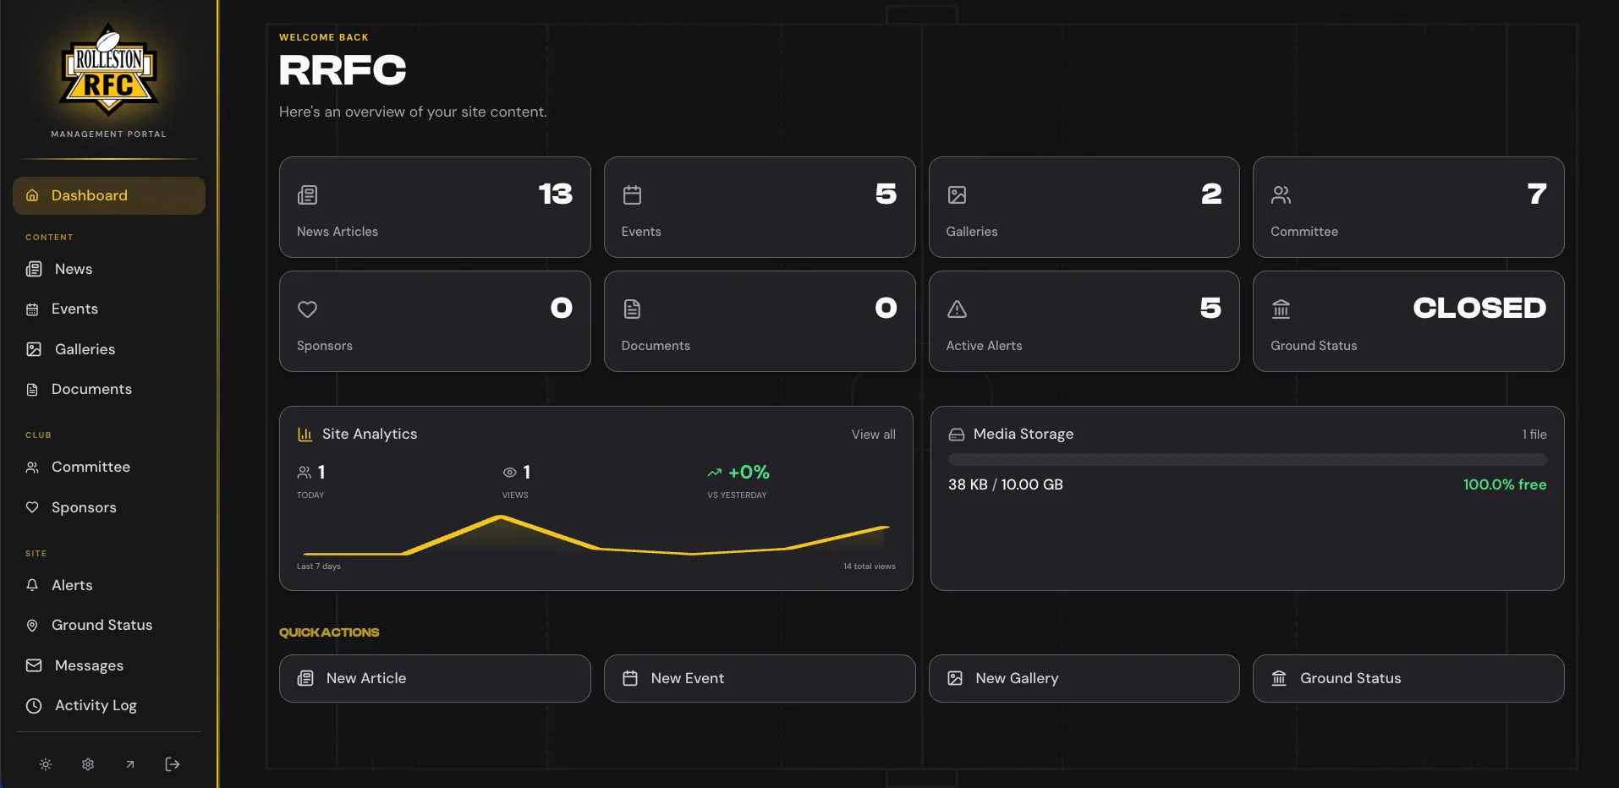Click the +0% vs yesterday value

(x=749, y=473)
